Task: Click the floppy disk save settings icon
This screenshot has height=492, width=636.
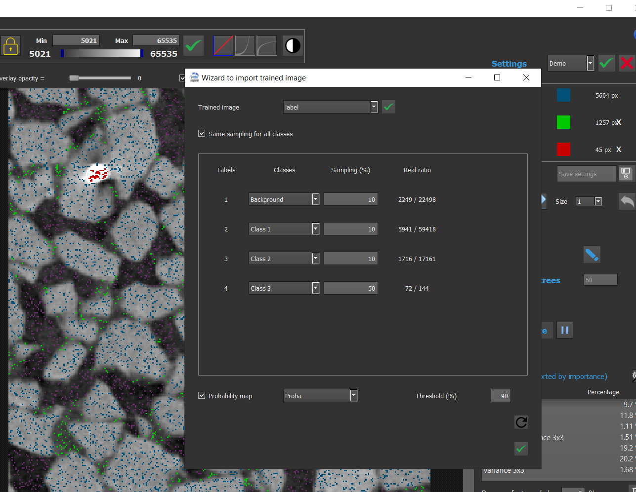Action: click(x=626, y=174)
